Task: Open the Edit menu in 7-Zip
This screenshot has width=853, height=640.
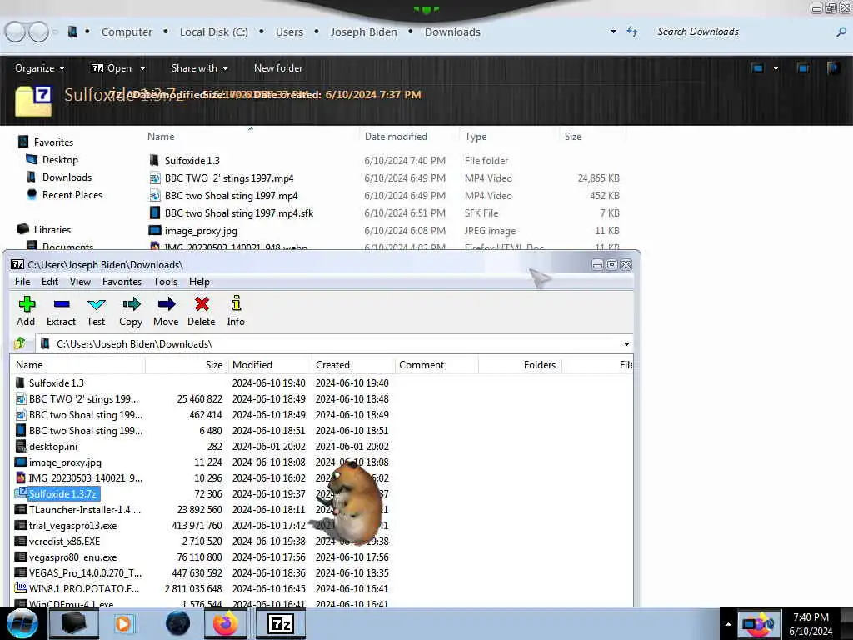Action: tap(49, 282)
